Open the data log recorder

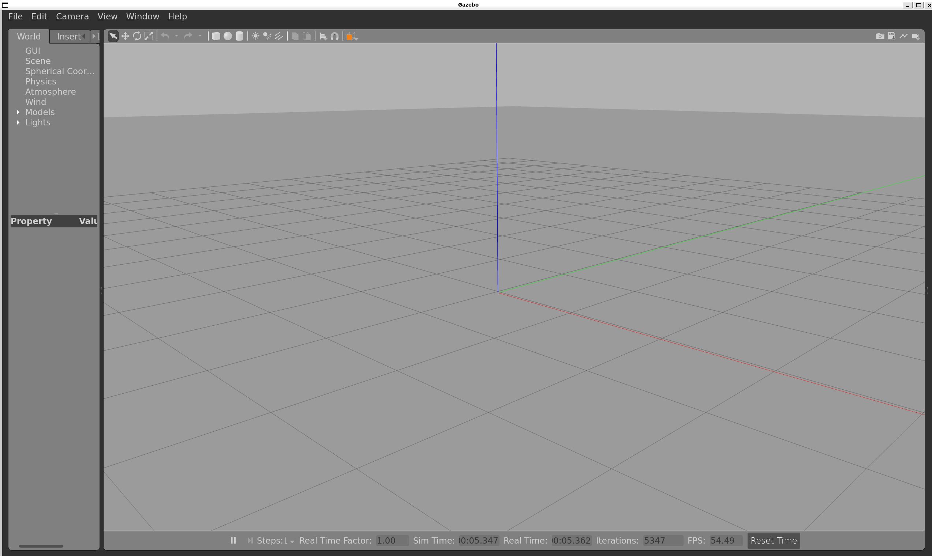pyautogui.click(x=892, y=36)
